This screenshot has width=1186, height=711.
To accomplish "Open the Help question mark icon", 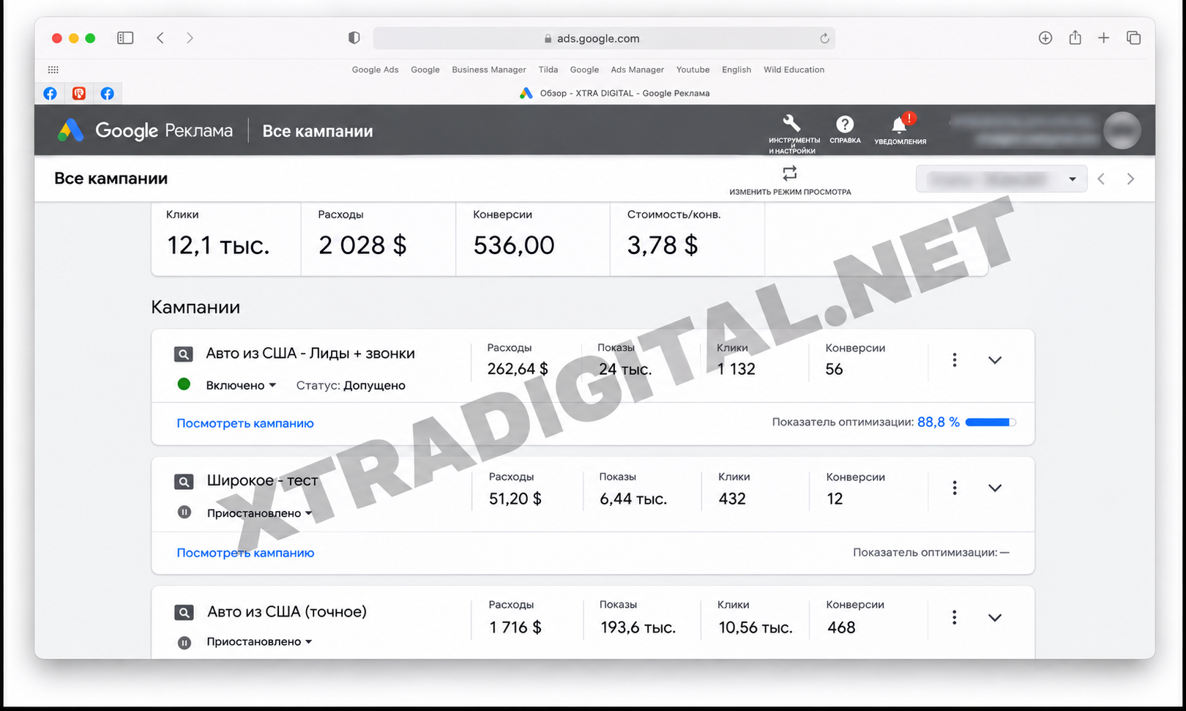I will tap(845, 124).
